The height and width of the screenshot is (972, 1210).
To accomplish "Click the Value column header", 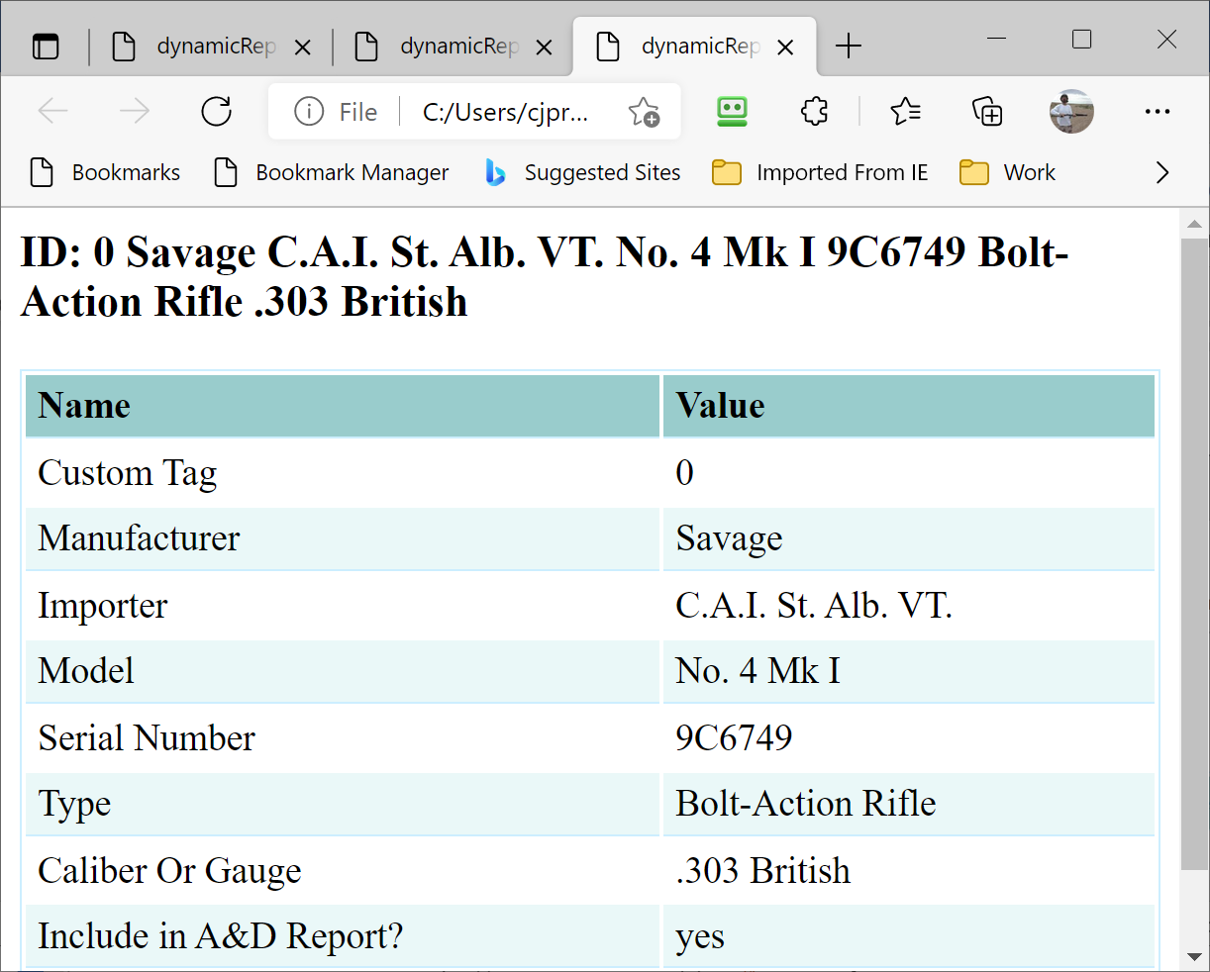I will click(x=909, y=406).
